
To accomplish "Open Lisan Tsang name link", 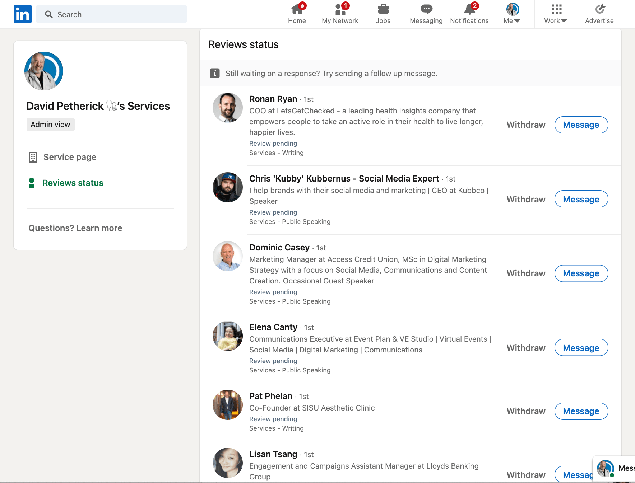I will pyautogui.click(x=273, y=454).
